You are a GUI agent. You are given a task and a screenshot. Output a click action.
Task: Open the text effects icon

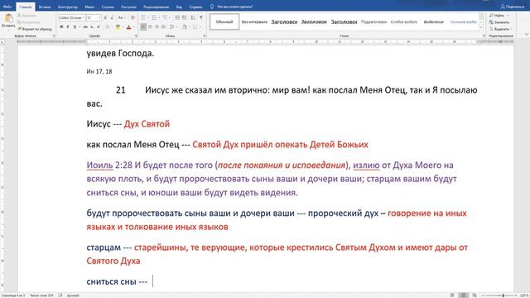click(108, 26)
